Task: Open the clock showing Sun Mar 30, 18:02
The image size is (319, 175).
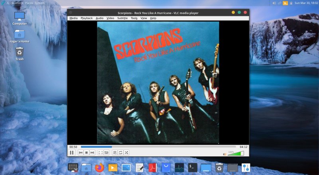Action: click(306, 3)
